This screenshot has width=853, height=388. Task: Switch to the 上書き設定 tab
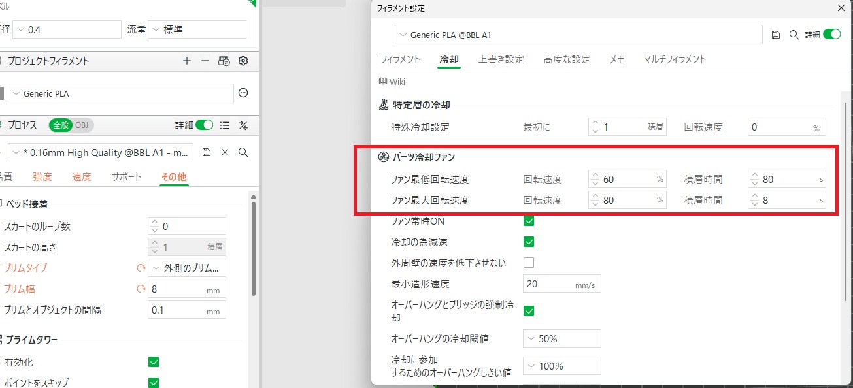501,59
